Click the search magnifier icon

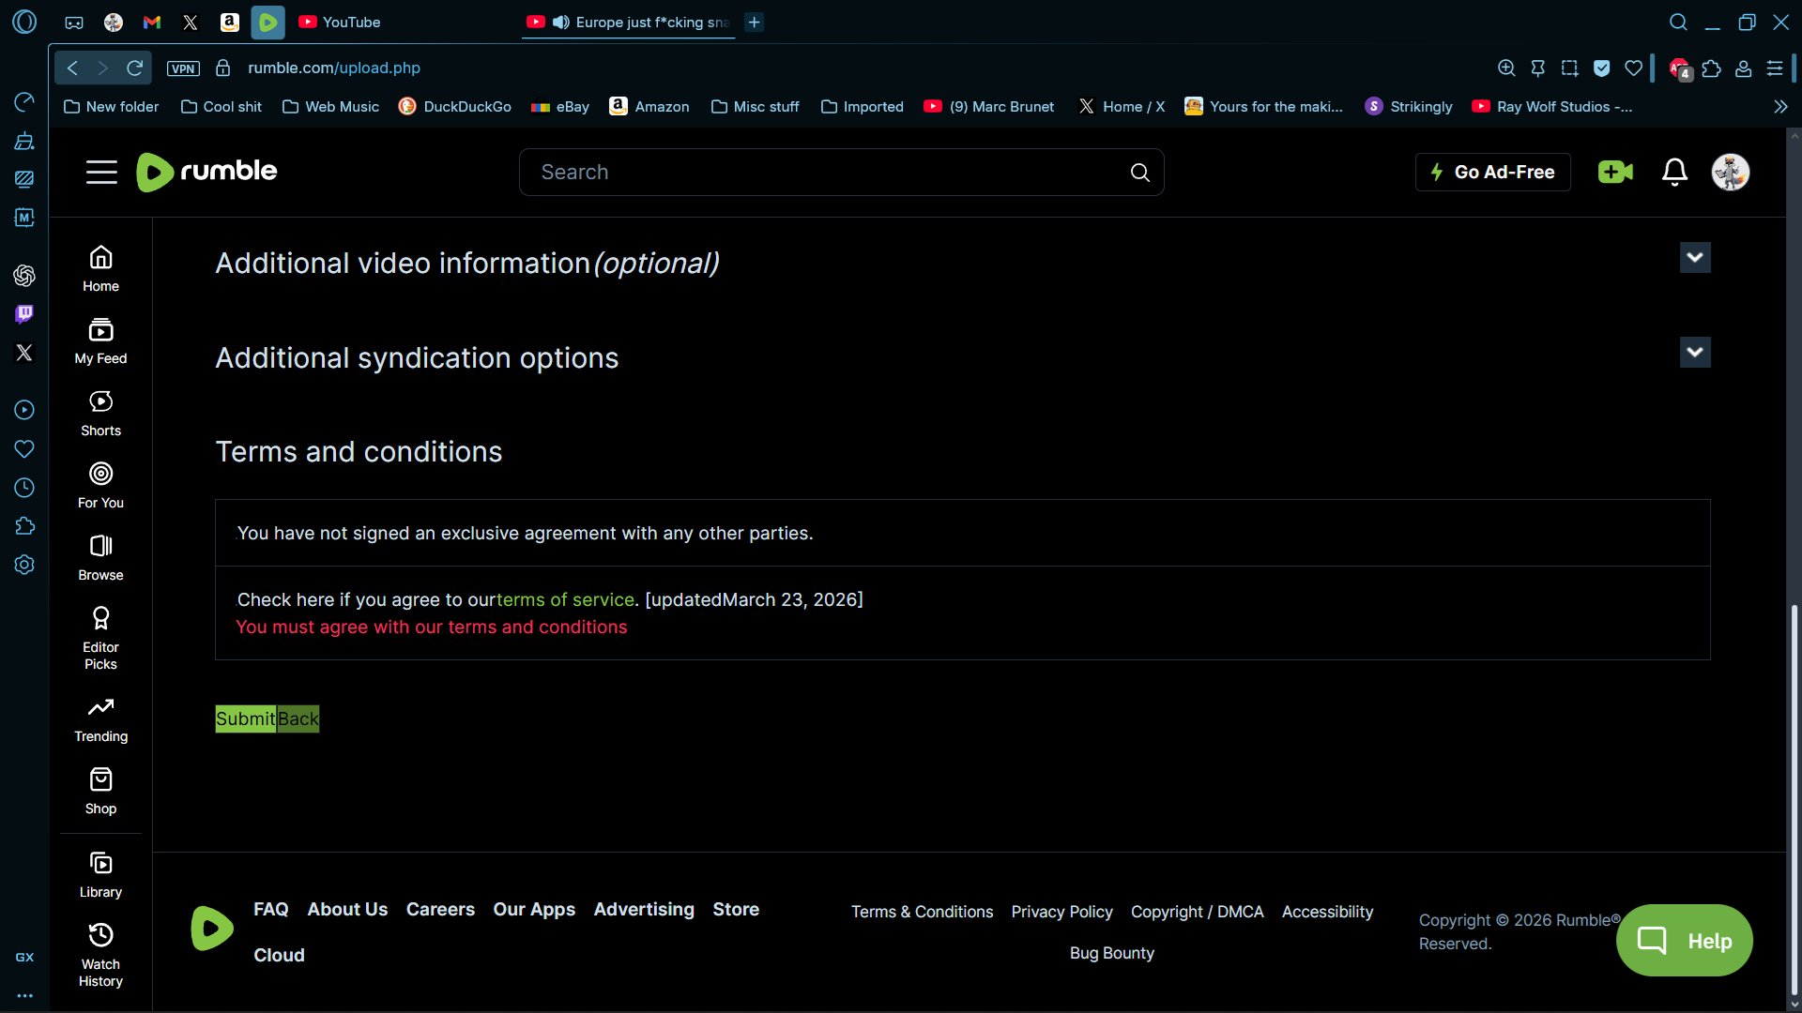tap(1139, 173)
